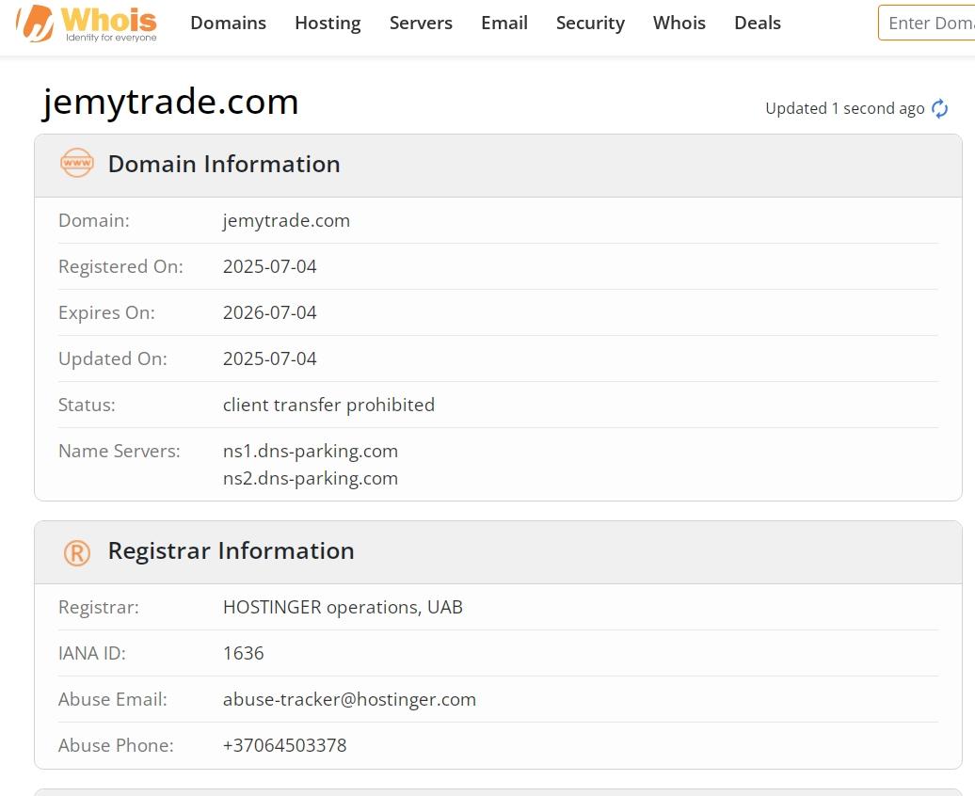This screenshot has height=796, width=975.
Task: Select the Registered On date 2025-07-04
Action: pos(270,266)
